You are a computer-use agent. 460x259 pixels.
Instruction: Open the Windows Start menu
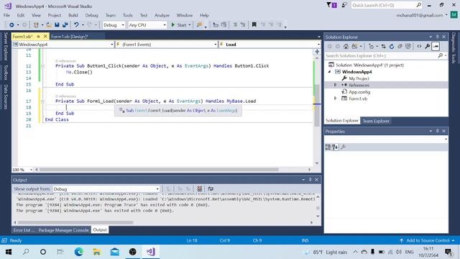[x=8, y=252]
